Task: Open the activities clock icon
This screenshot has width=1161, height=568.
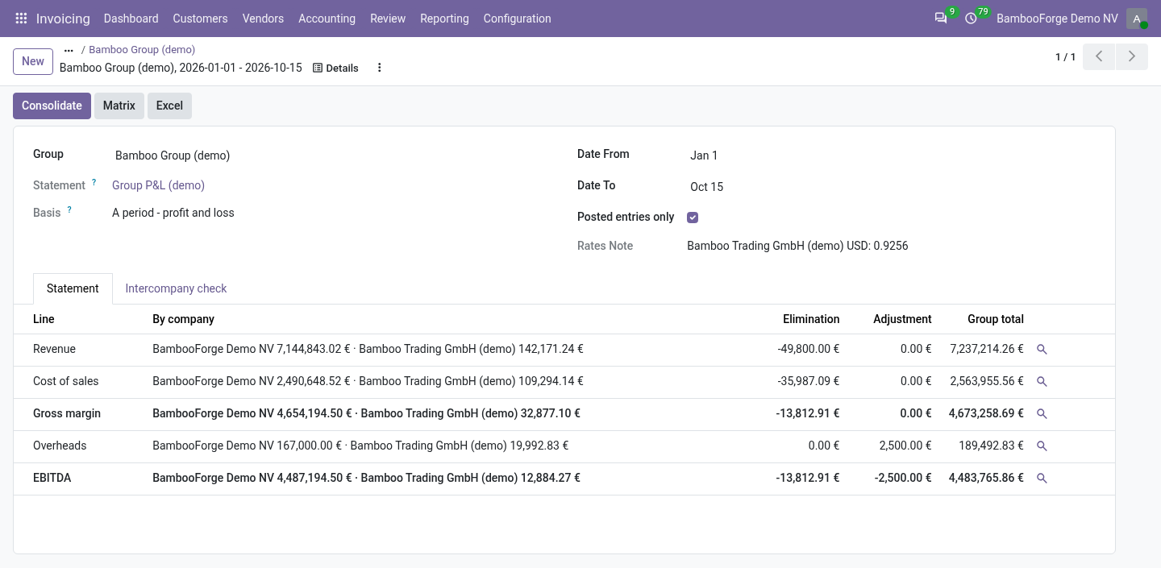Action: click(971, 19)
